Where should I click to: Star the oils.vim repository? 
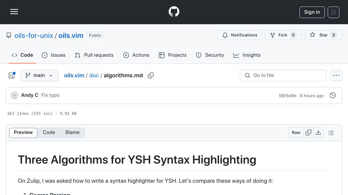coord(323,35)
